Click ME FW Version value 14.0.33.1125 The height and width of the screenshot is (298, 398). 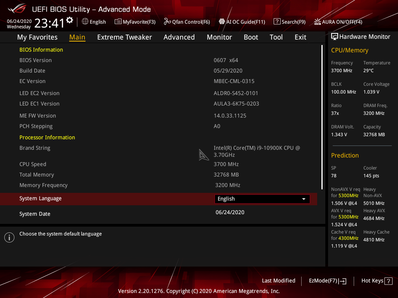(x=230, y=116)
